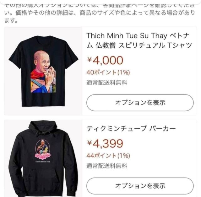Tap the 44ポイント(1%) points label
Screen dimensions: 201x197
click(108, 156)
